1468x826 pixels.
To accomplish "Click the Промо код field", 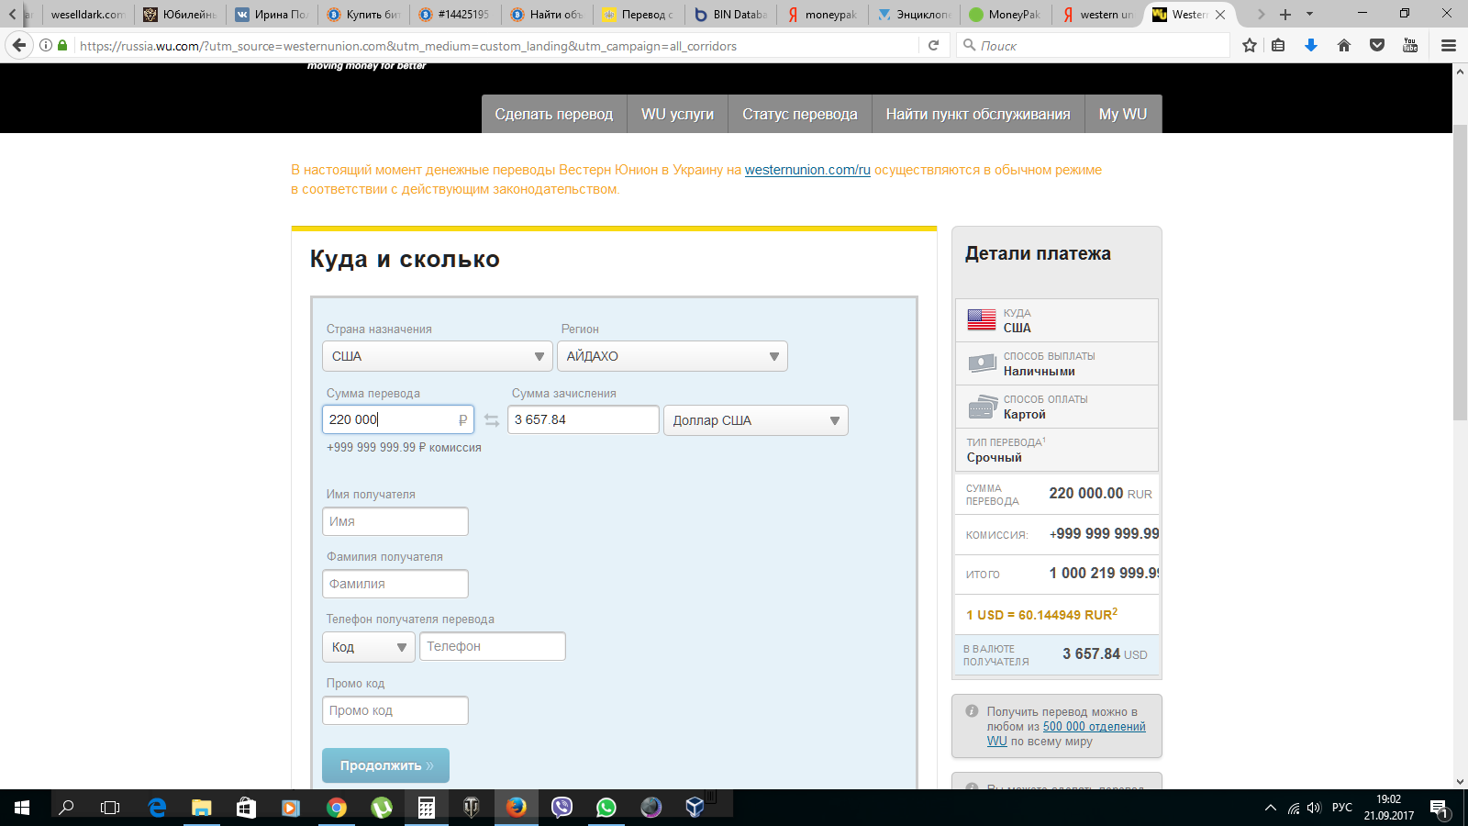I will tap(395, 710).
